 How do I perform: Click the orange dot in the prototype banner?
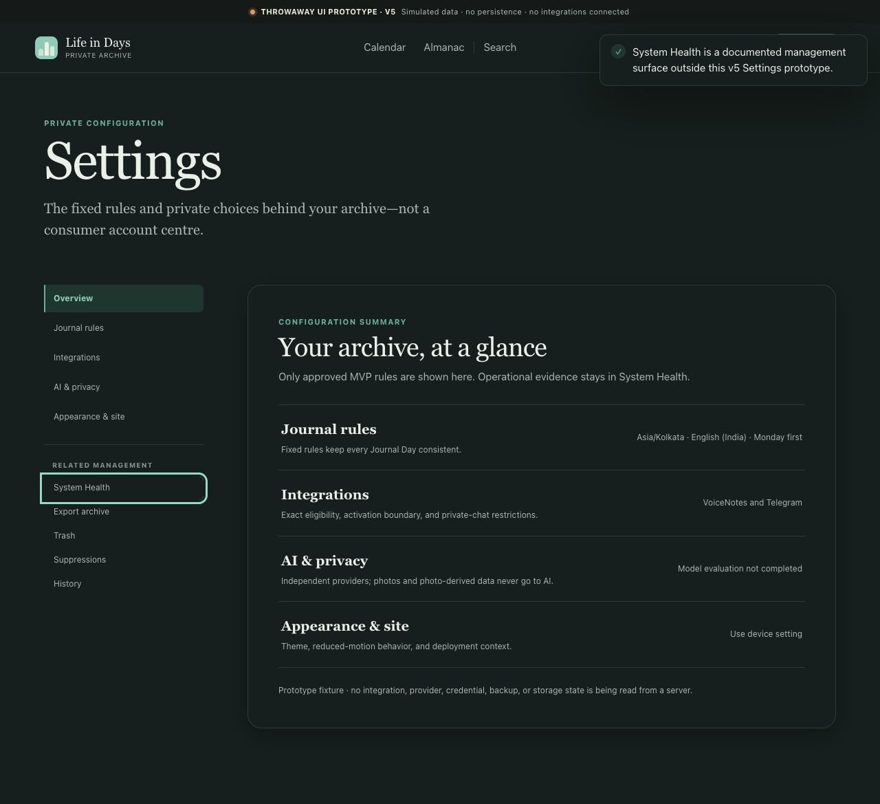[252, 12]
